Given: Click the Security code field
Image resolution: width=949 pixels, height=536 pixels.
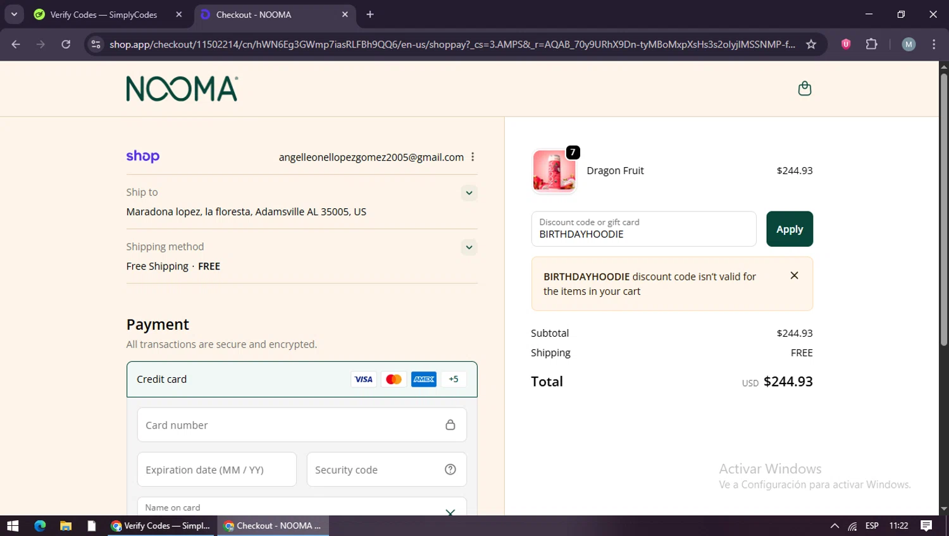Looking at the screenshot, I should (387, 470).
